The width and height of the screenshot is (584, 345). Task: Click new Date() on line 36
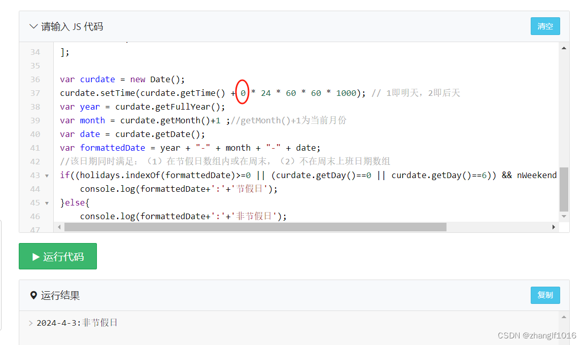coord(155,79)
